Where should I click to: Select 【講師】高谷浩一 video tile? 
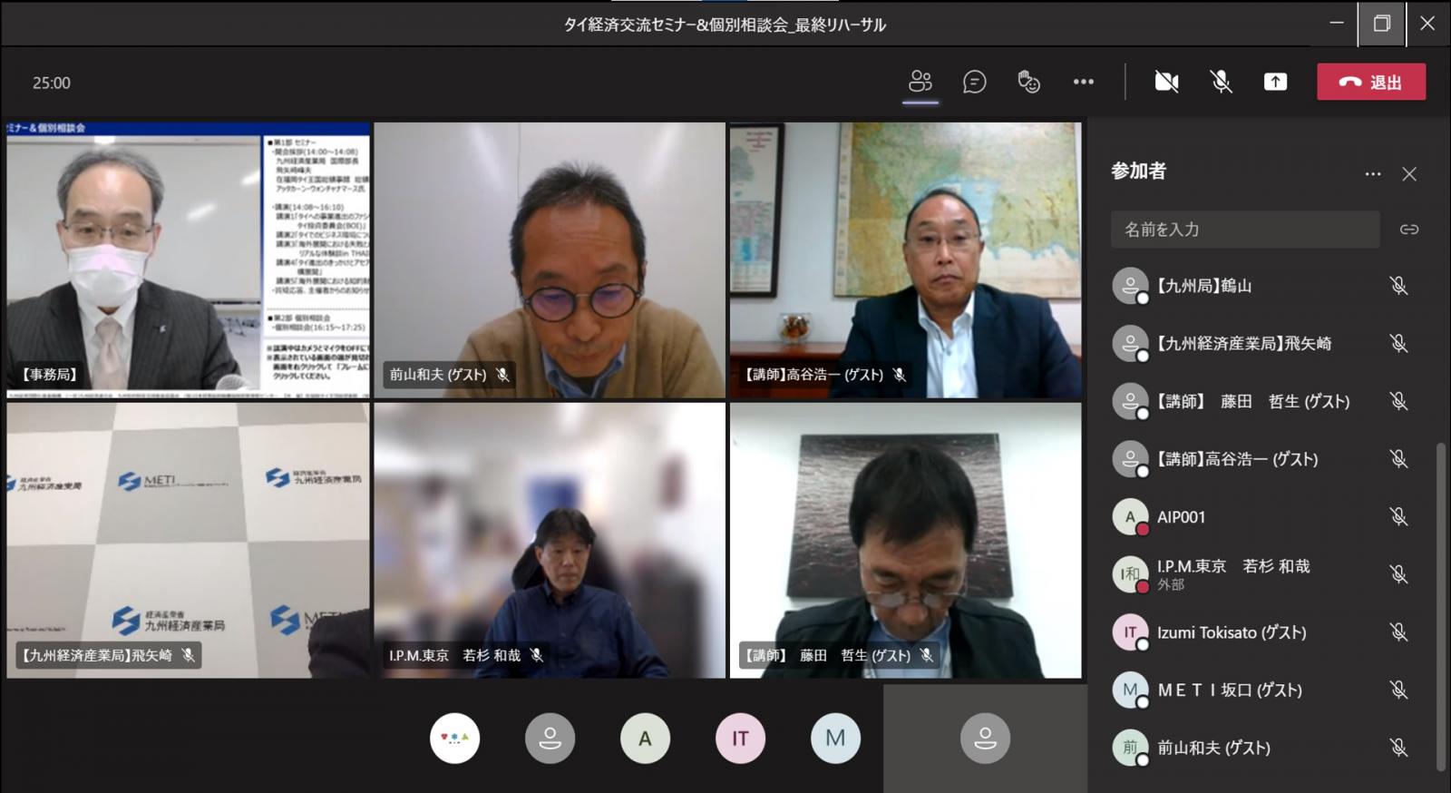click(905, 260)
